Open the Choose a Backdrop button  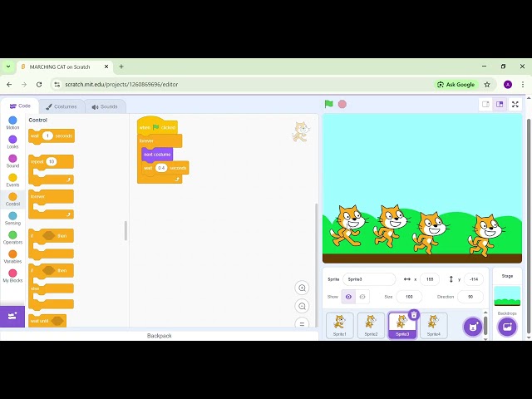507,327
